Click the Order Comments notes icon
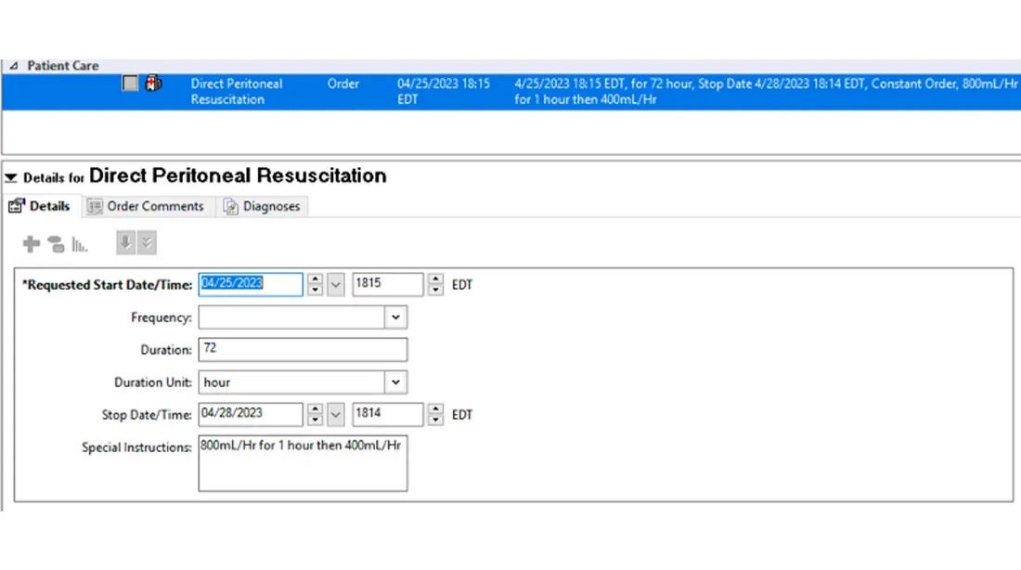Viewport: 1021px width, 570px height. [x=94, y=206]
